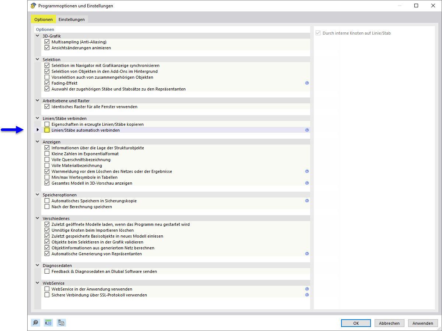Click gear icon next to WebService in der Anwendung
442x331 pixels.
coord(307,289)
